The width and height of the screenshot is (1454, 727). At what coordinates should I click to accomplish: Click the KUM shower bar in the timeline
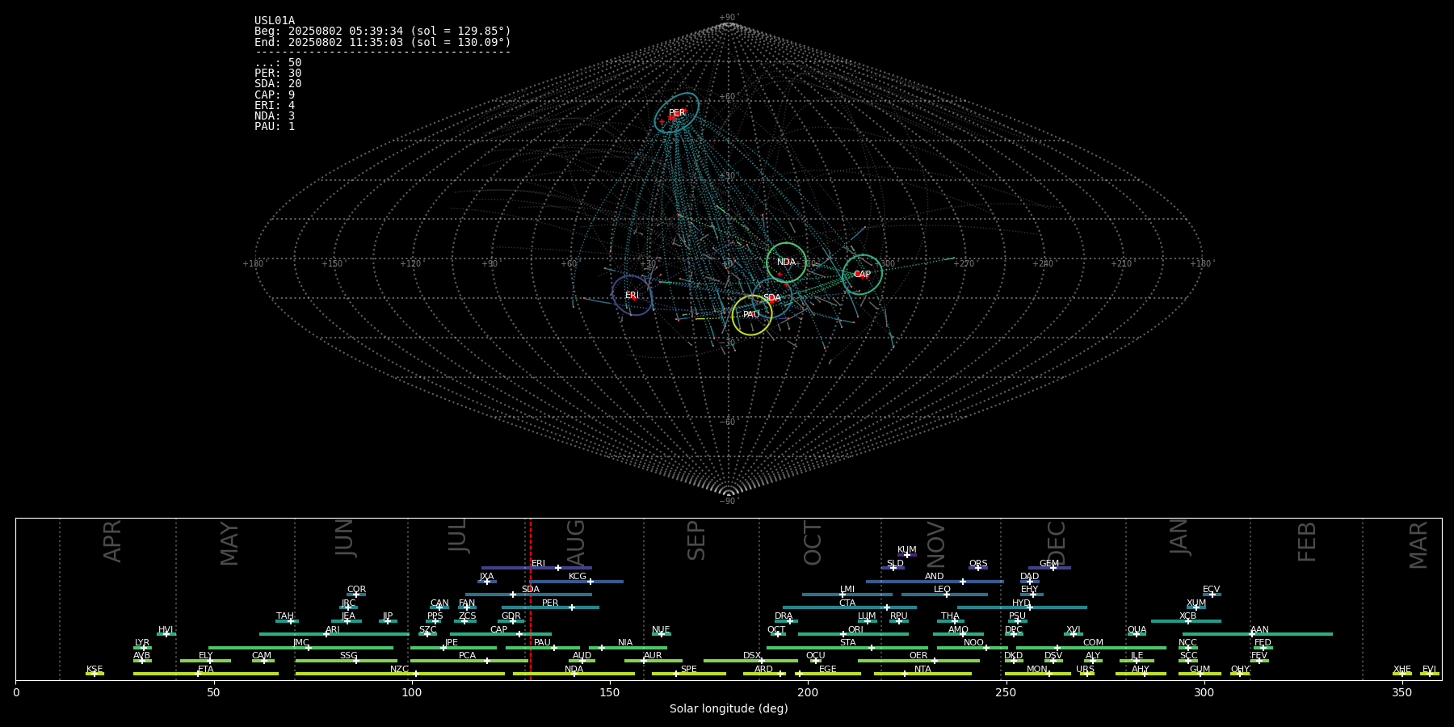[x=906, y=555]
